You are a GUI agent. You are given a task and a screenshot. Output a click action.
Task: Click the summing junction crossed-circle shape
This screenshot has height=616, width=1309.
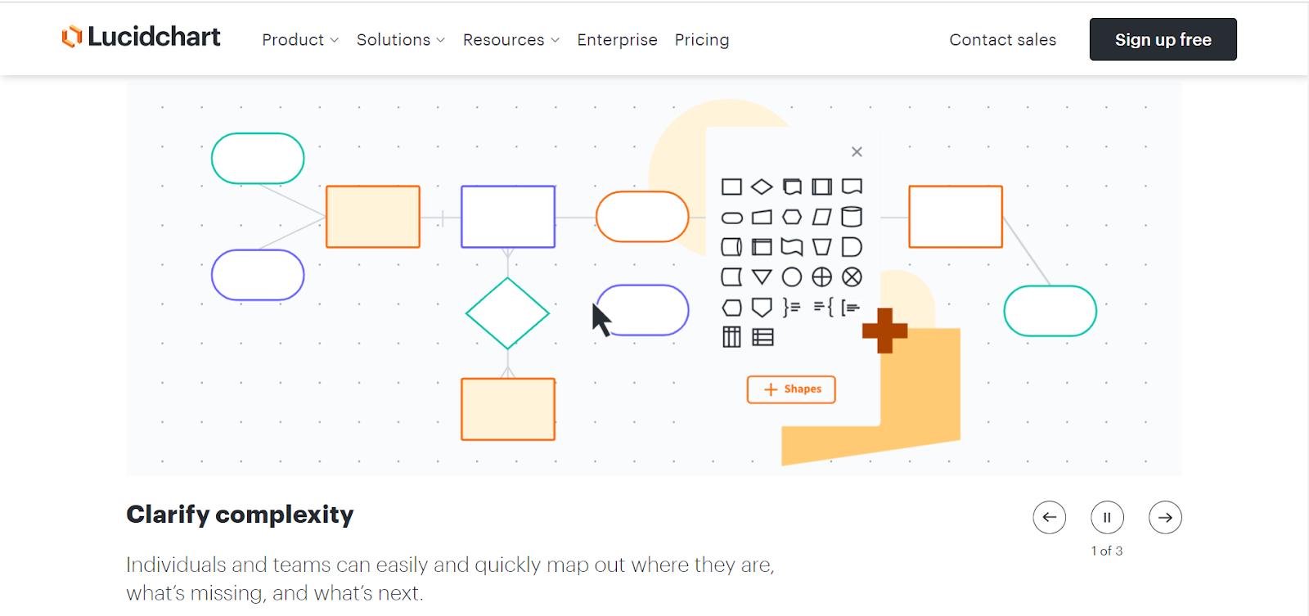pos(852,277)
